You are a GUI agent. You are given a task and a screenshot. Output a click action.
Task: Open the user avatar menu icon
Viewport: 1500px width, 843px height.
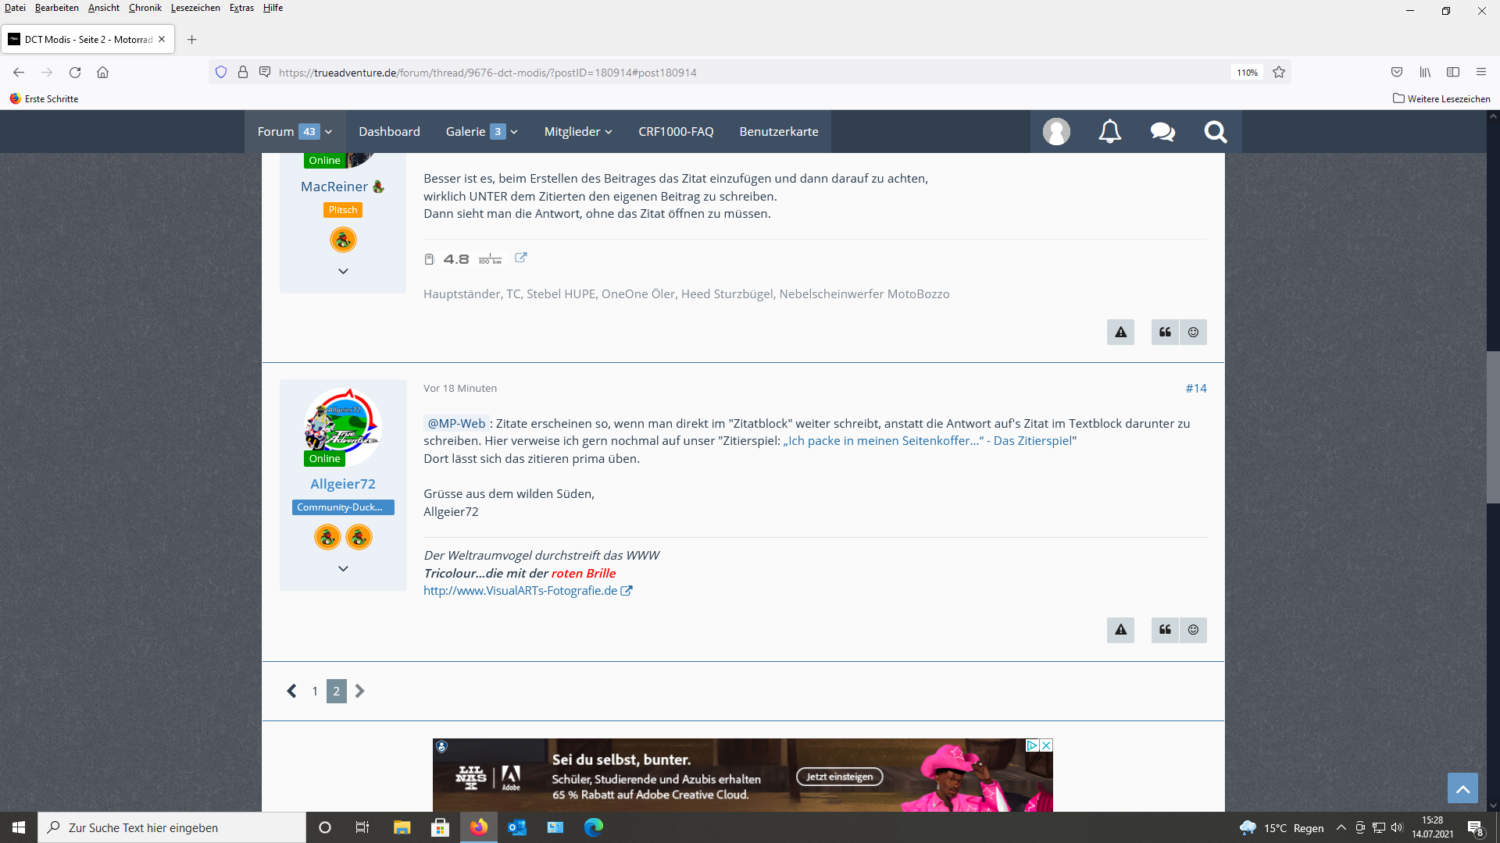(1056, 131)
